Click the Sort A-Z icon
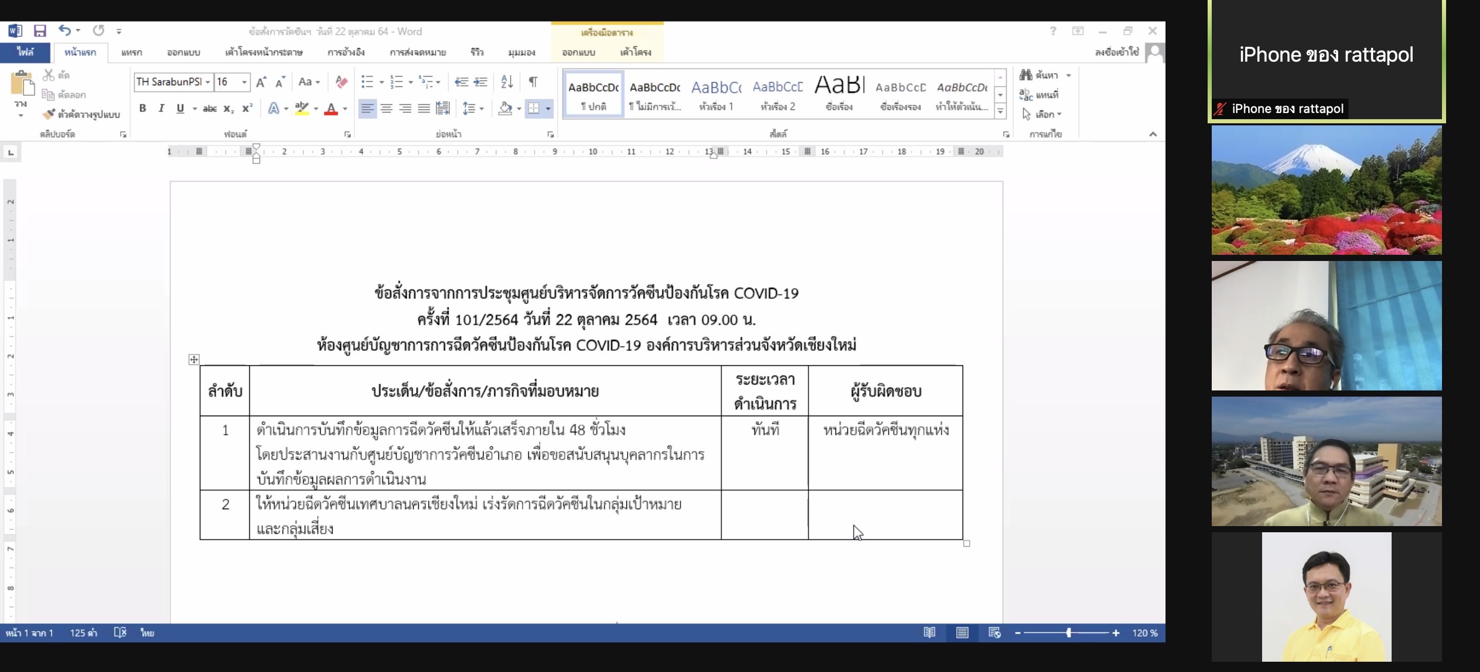 click(507, 82)
